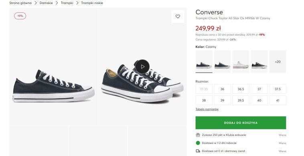
Task: Choose size 39.5
Action: coord(241,100)
